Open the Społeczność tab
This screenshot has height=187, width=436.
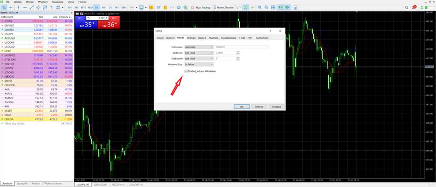point(262,38)
